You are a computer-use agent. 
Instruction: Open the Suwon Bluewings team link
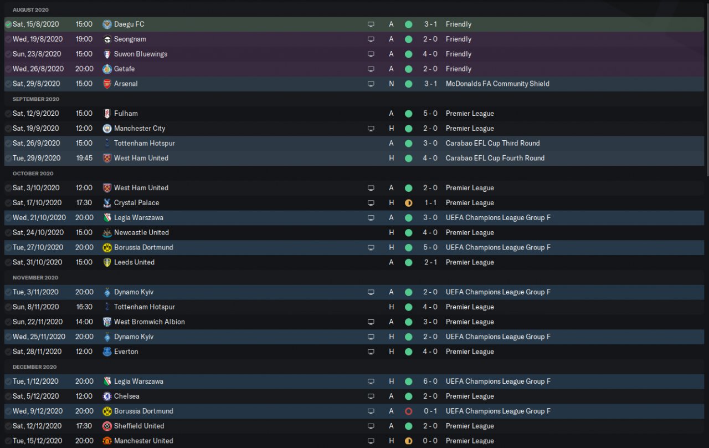tap(140, 54)
